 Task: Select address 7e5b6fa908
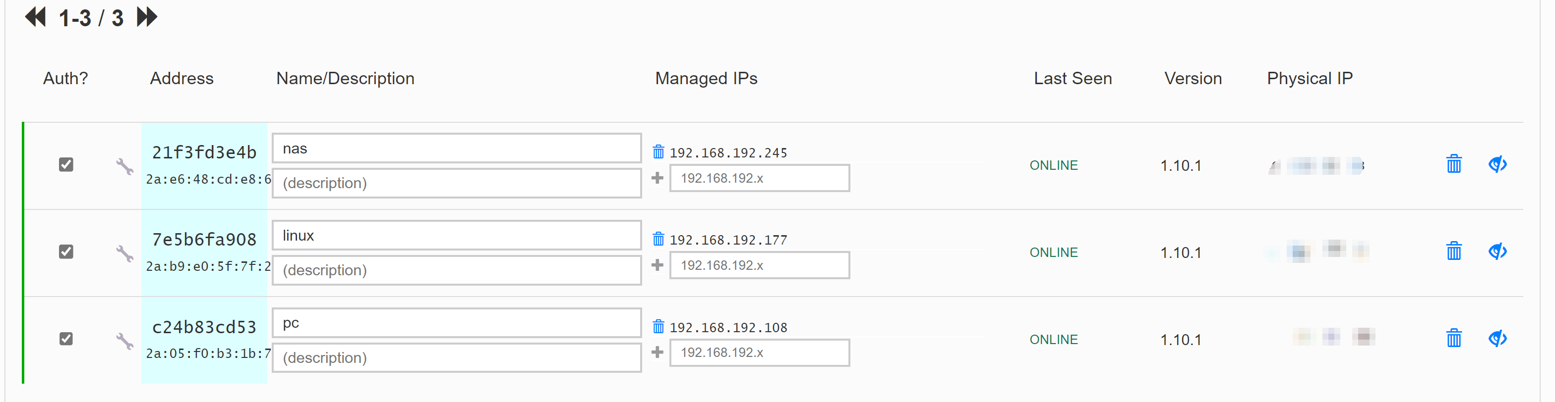204,240
